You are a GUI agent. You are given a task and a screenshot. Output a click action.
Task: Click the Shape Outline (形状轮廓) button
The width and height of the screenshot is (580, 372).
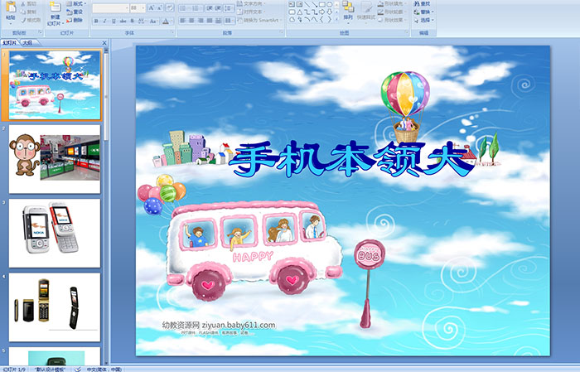[x=392, y=12]
